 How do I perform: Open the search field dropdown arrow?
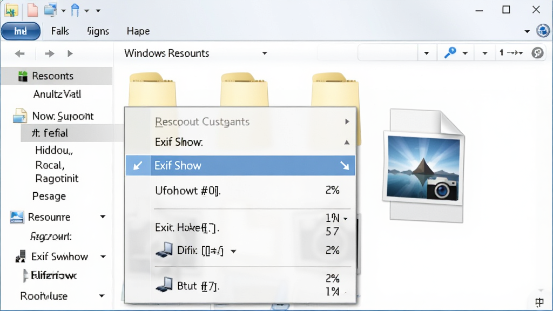pyautogui.click(x=427, y=53)
